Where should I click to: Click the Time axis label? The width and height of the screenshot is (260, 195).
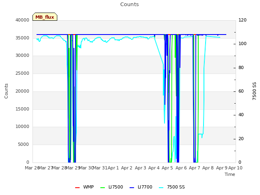pos(230,174)
